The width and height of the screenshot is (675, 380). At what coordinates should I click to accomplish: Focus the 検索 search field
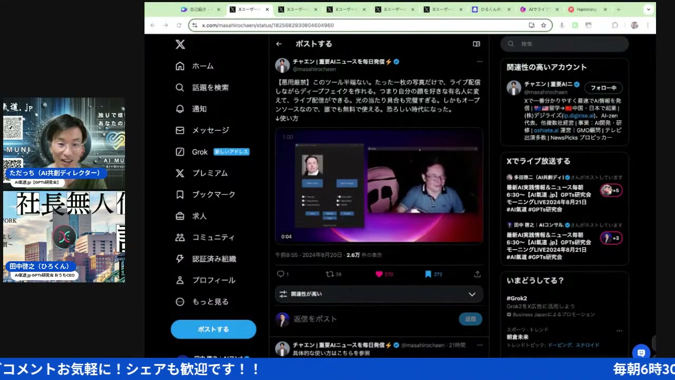(565, 44)
